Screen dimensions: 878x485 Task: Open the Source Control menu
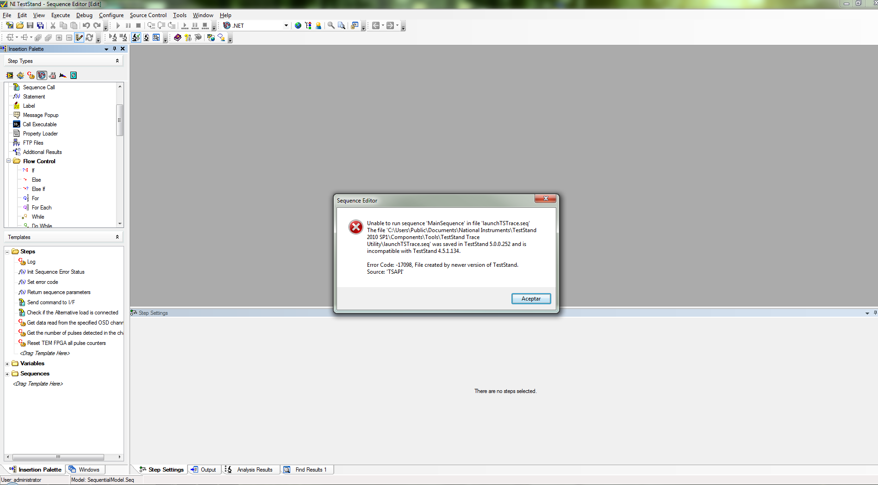(x=148, y=15)
